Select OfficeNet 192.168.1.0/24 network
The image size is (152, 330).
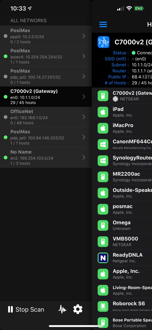[46, 117]
